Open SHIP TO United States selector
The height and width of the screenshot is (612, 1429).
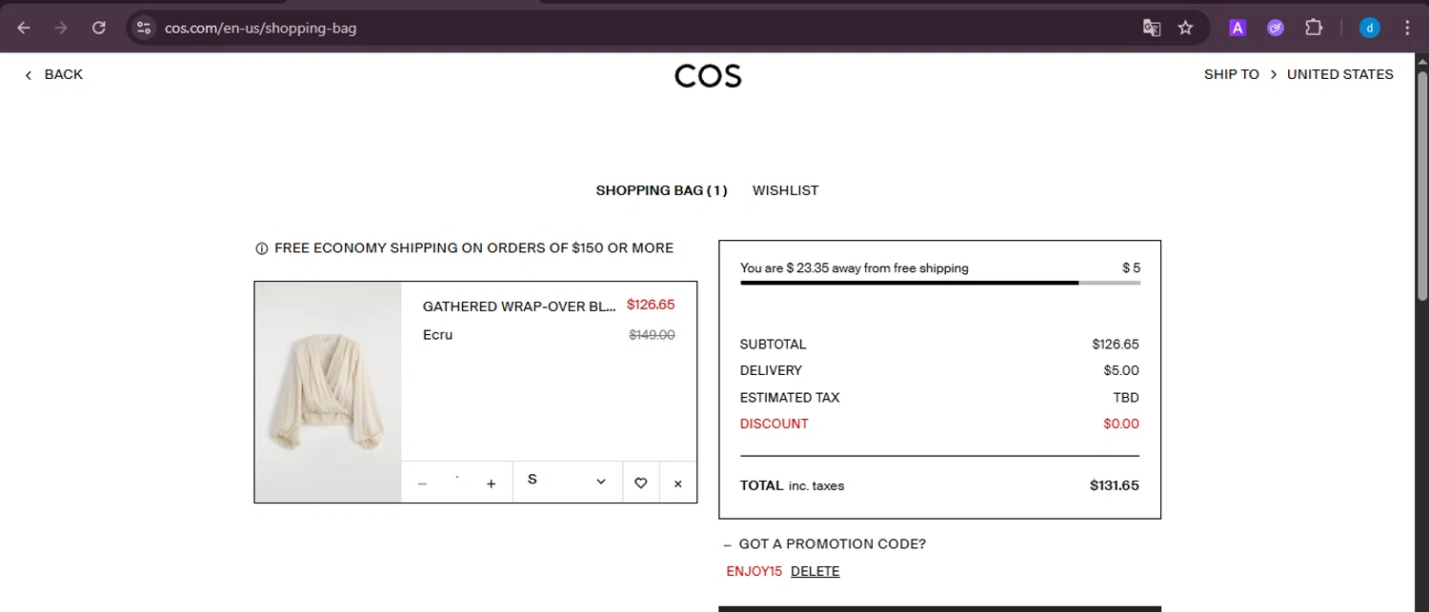coord(1298,74)
